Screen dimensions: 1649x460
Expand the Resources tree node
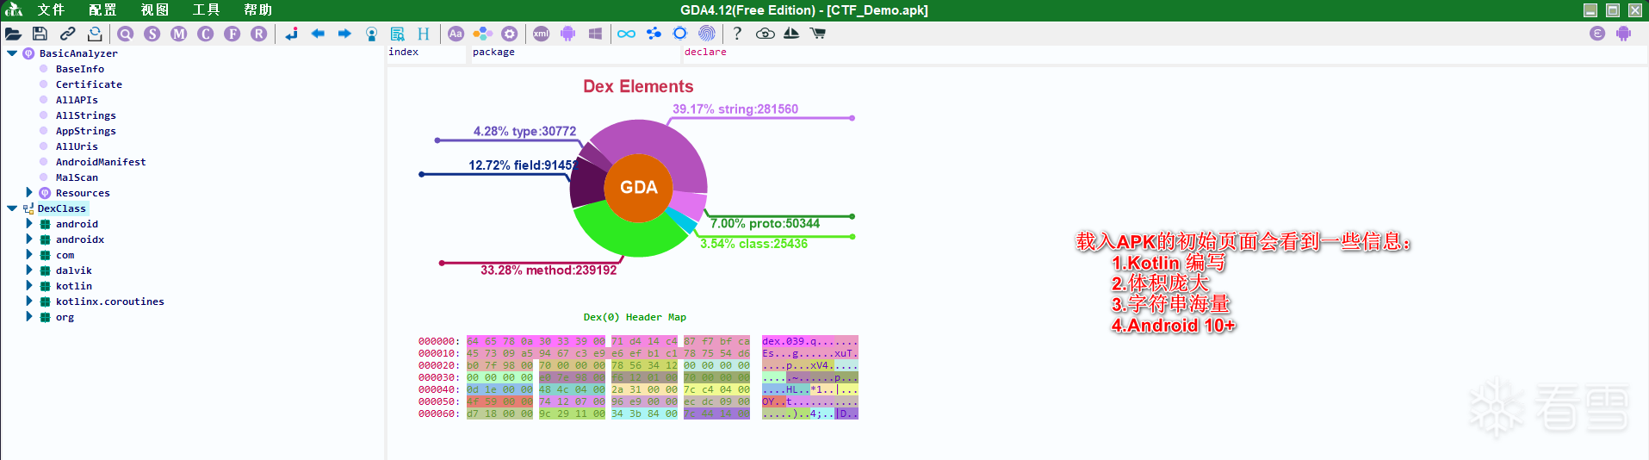point(29,192)
